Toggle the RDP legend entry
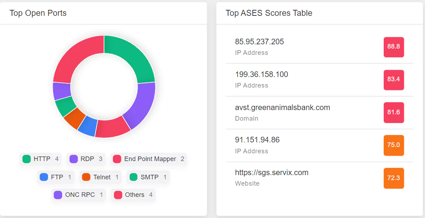Screen dimensions: 425x218 point(86,159)
